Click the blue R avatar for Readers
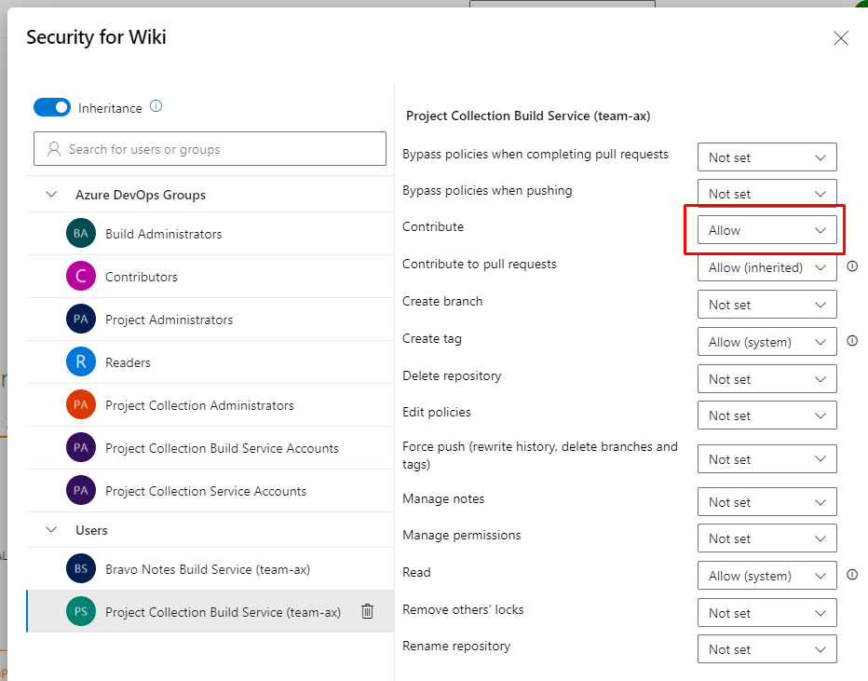Viewport: 868px width, 681px height. coord(81,362)
